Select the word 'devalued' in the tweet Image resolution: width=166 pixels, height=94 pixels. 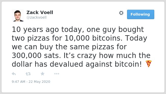coord(66,64)
